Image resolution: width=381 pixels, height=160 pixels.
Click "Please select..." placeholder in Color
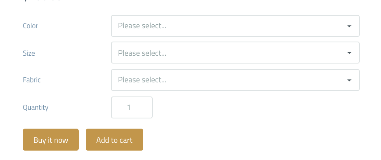142,26
